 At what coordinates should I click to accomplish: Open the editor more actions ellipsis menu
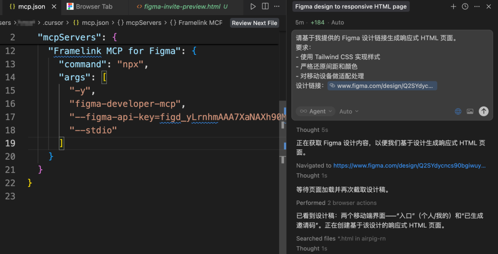(x=277, y=6)
